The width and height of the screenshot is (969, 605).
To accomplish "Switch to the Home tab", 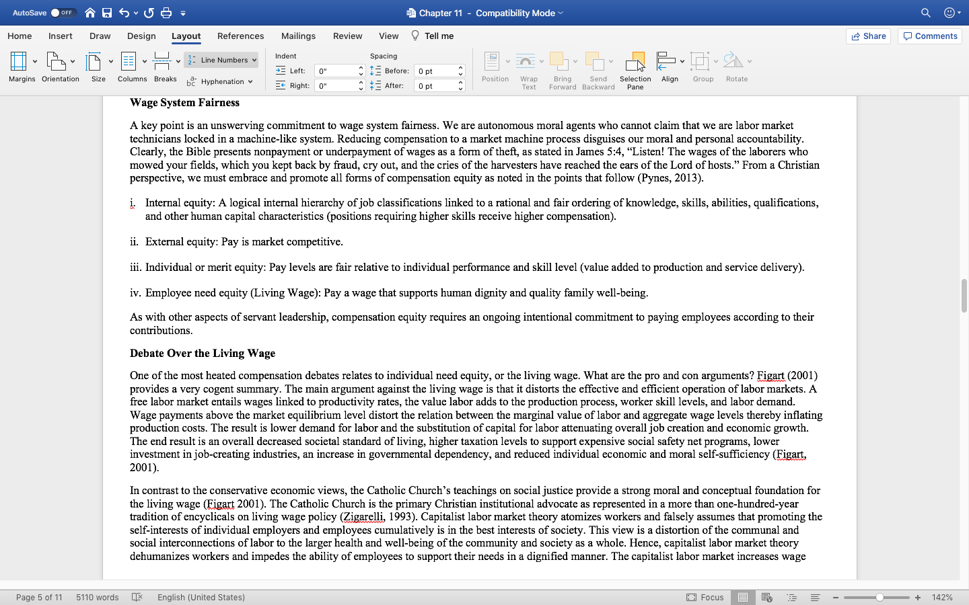I will [x=20, y=36].
